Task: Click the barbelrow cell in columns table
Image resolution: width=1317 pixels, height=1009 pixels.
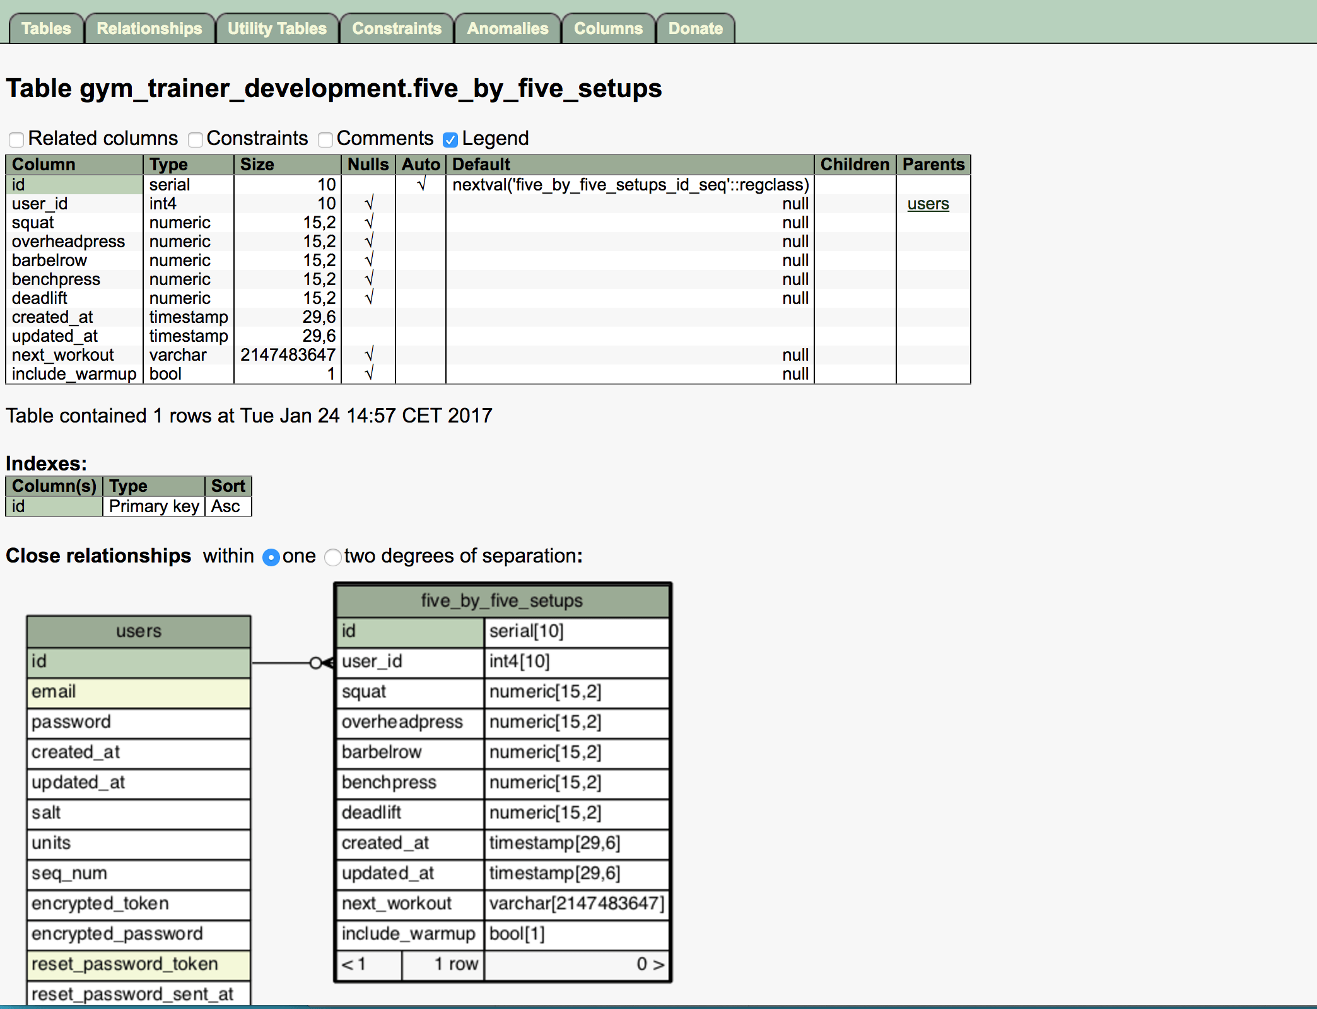Action: (x=74, y=260)
